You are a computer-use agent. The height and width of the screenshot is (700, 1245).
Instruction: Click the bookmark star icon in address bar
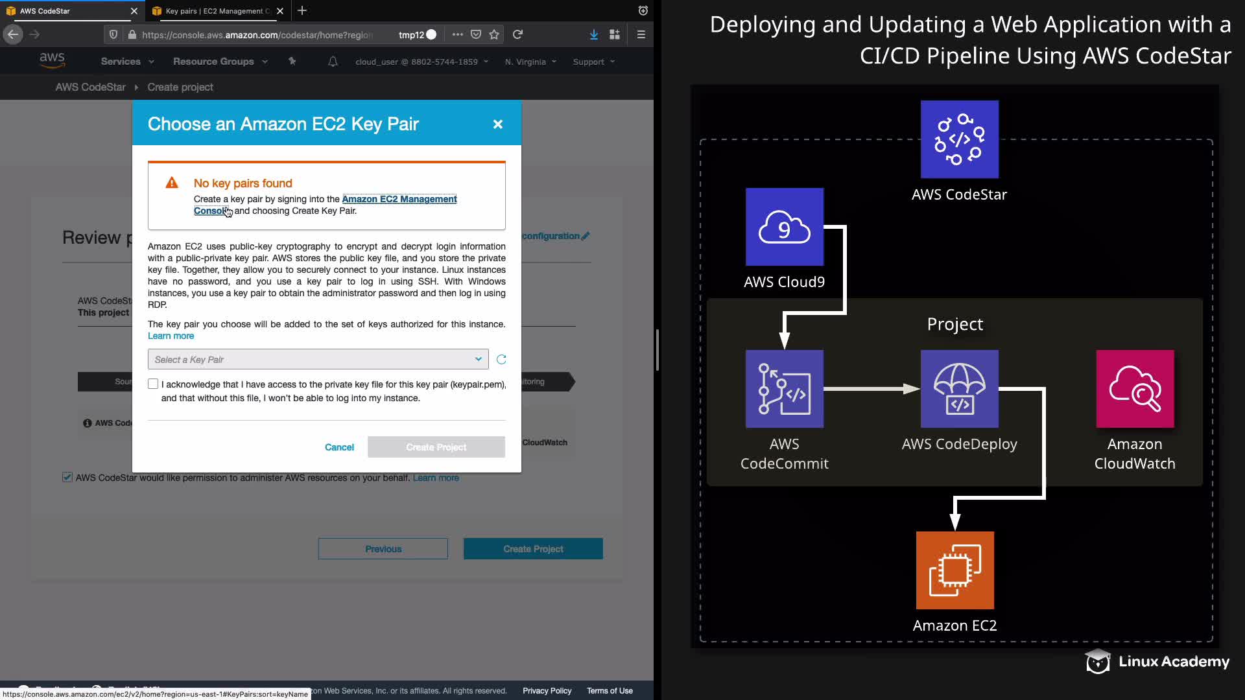click(x=495, y=34)
